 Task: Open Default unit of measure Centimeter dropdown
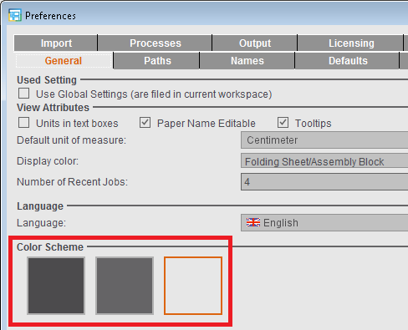coord(324,140)
